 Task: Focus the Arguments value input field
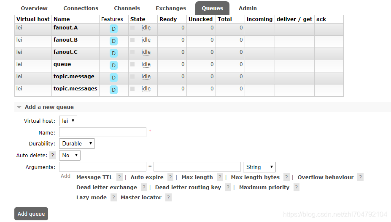coord(197,167)
